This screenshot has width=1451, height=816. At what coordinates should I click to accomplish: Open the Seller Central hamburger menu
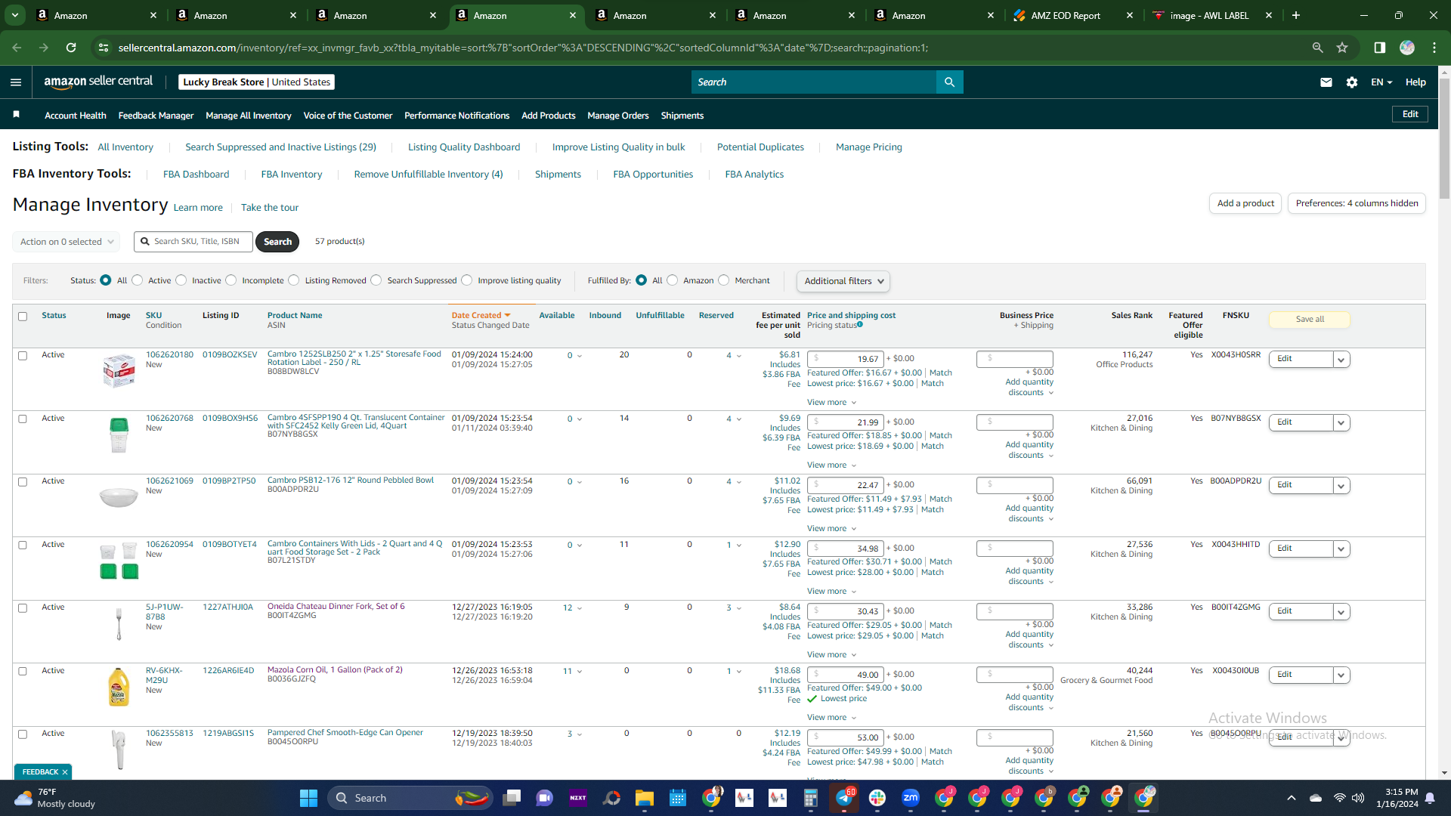pyautogui.click(x=16, y=82)
